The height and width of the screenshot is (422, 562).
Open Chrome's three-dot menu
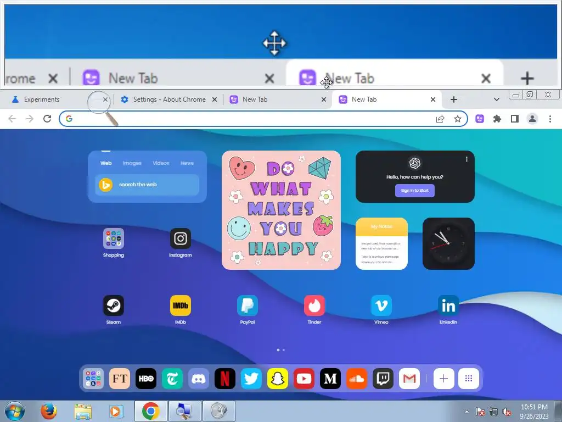pos(550,119)
